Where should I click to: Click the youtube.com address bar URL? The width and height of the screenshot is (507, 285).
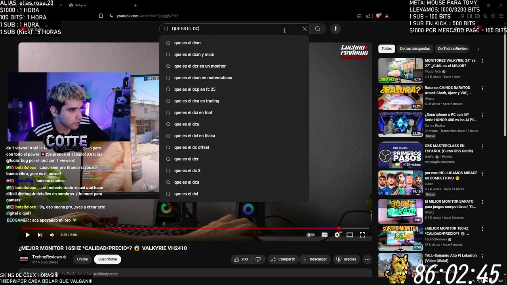point(148,16)
